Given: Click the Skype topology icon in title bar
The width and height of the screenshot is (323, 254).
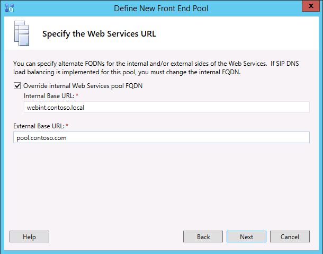Looking at the screenshot, I should 10,8.
